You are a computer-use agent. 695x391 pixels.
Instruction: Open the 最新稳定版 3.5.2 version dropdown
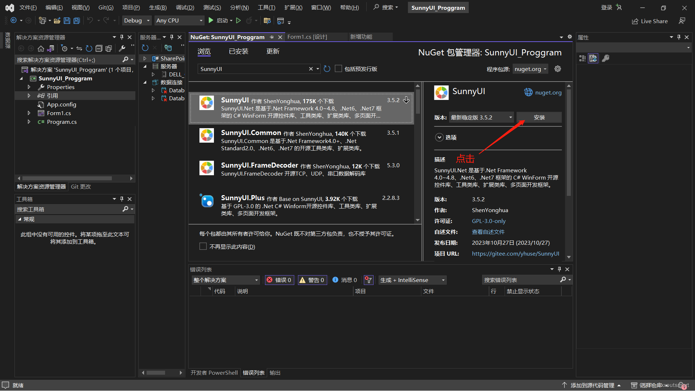(481, 117)
